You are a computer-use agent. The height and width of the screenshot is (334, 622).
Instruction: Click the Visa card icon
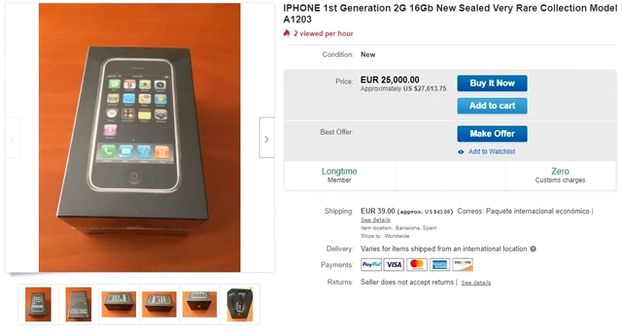pos(394,265)
